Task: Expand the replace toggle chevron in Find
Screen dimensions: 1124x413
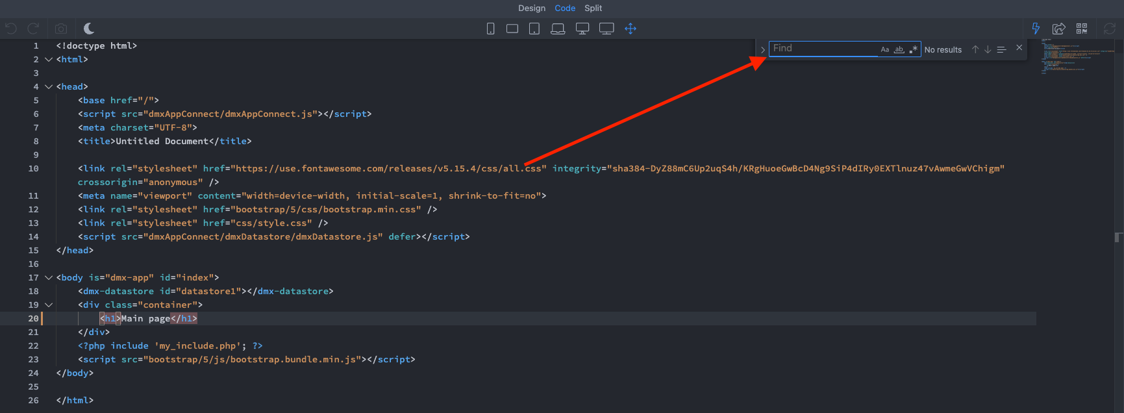Action: tap(763, 49)
